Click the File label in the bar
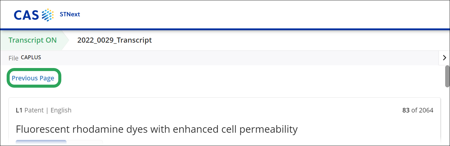 pos(13,58)
